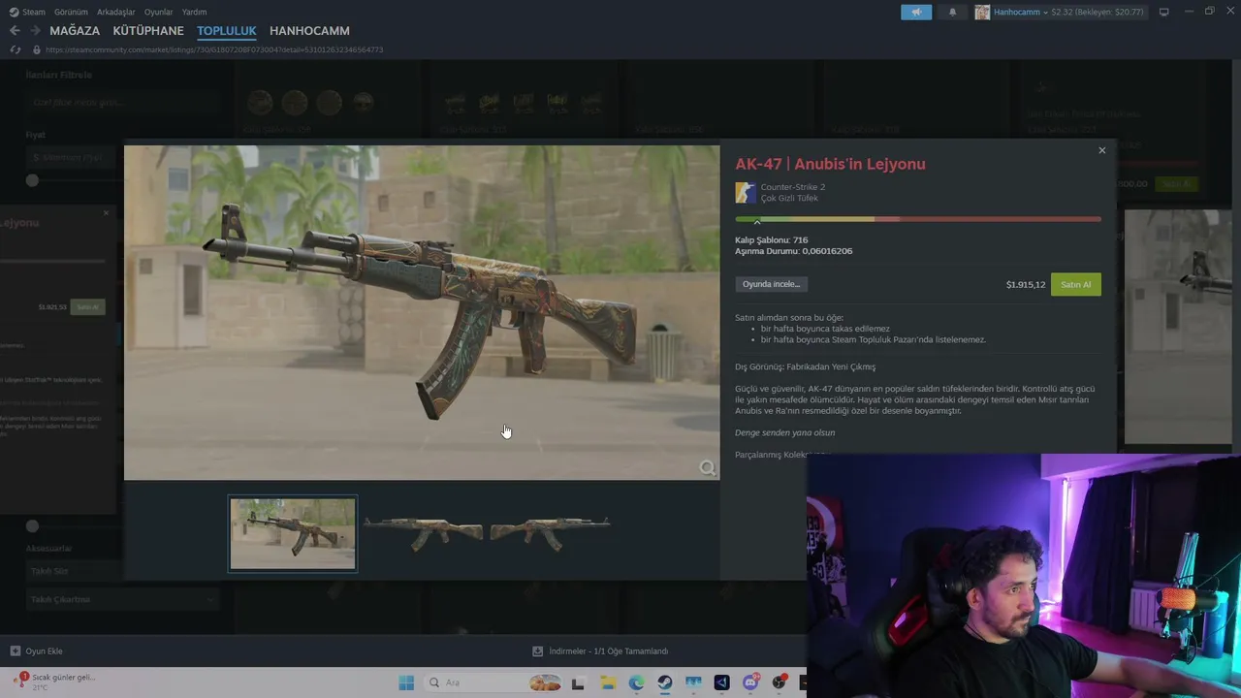Image resolution: width=1241 pixels, height=698 pixels.
Task: Close the AK-47 item detail popup
Action: point(1101,150)
